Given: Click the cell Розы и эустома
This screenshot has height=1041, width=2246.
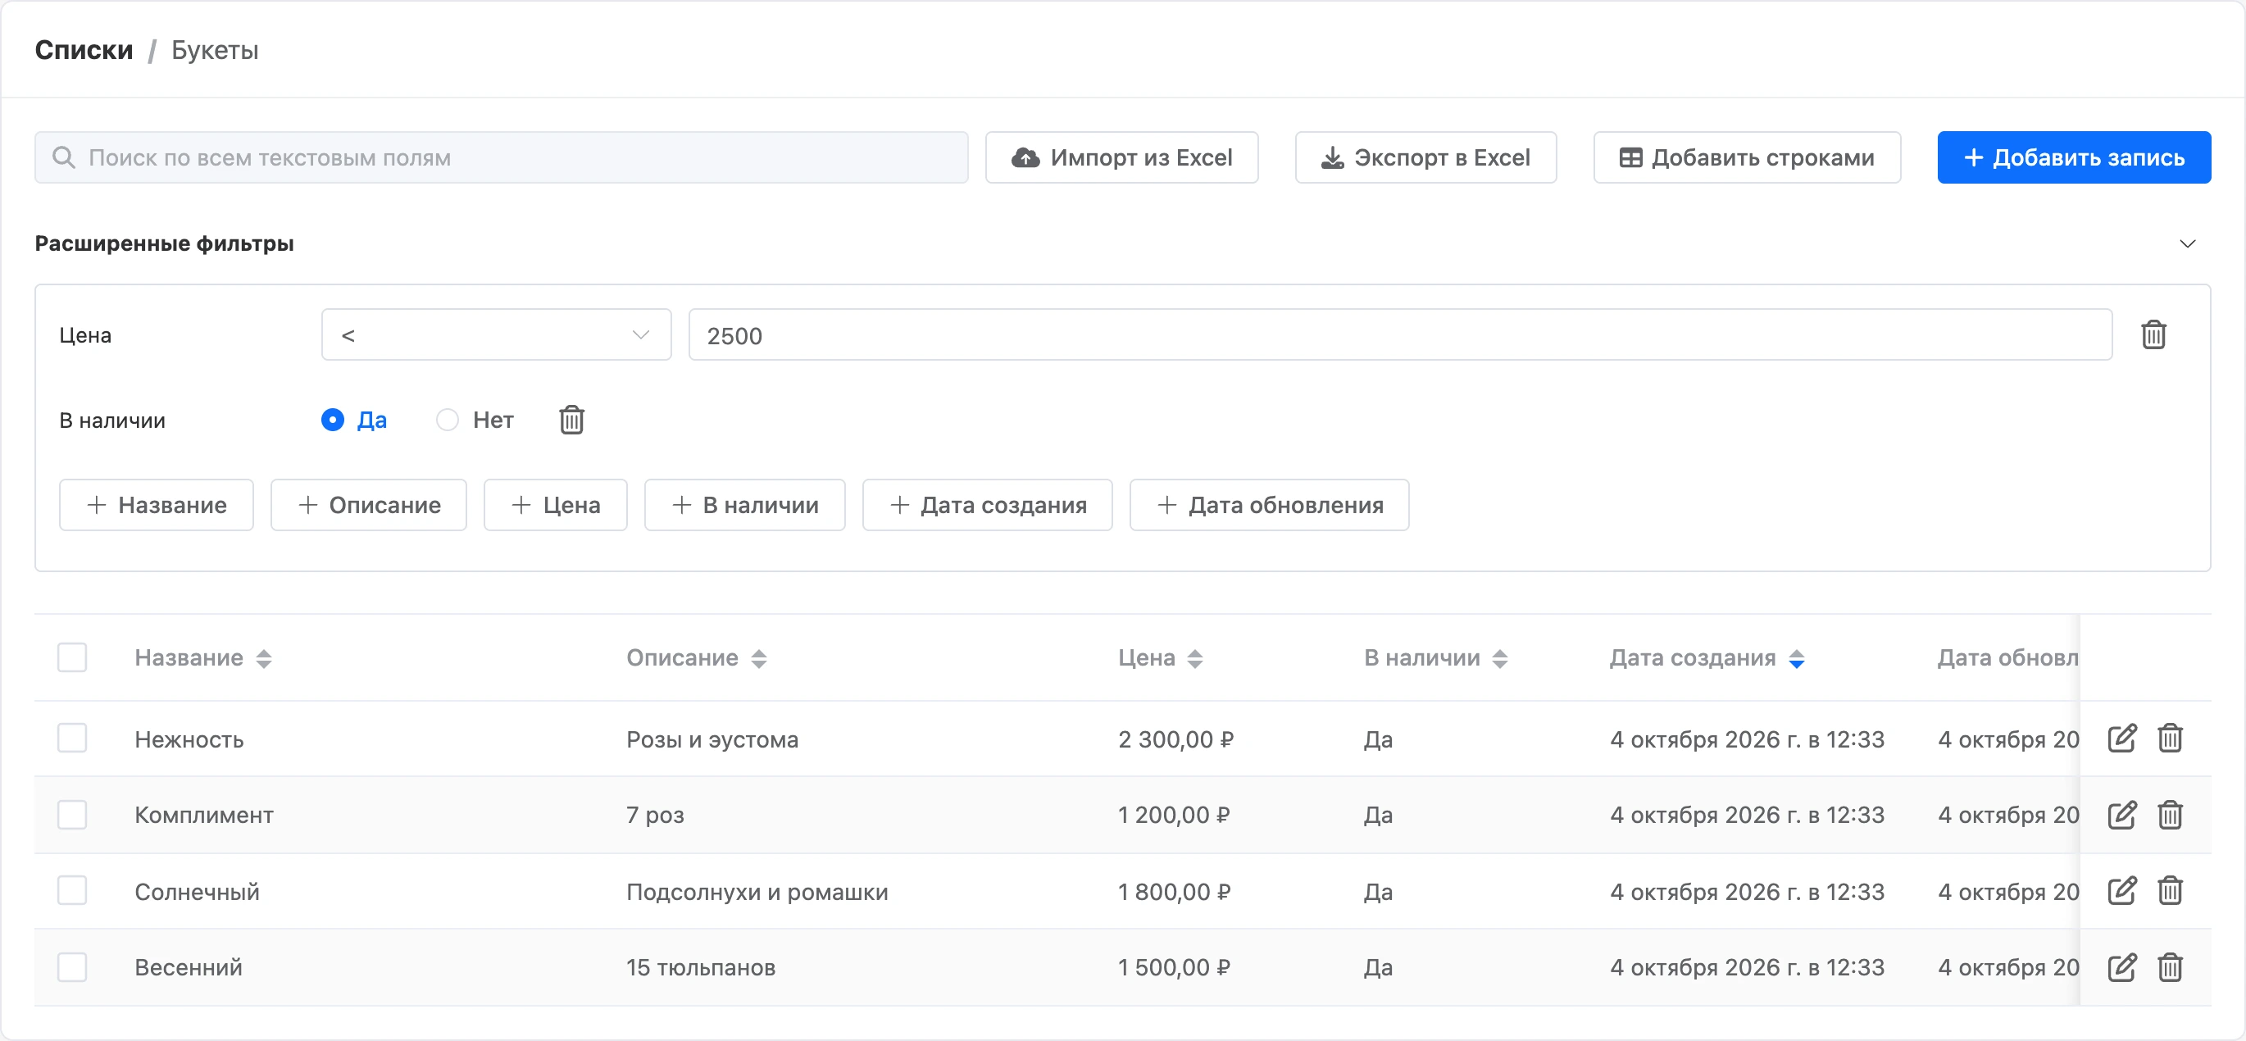Looking at the screenshot, I should pos(712,739).
